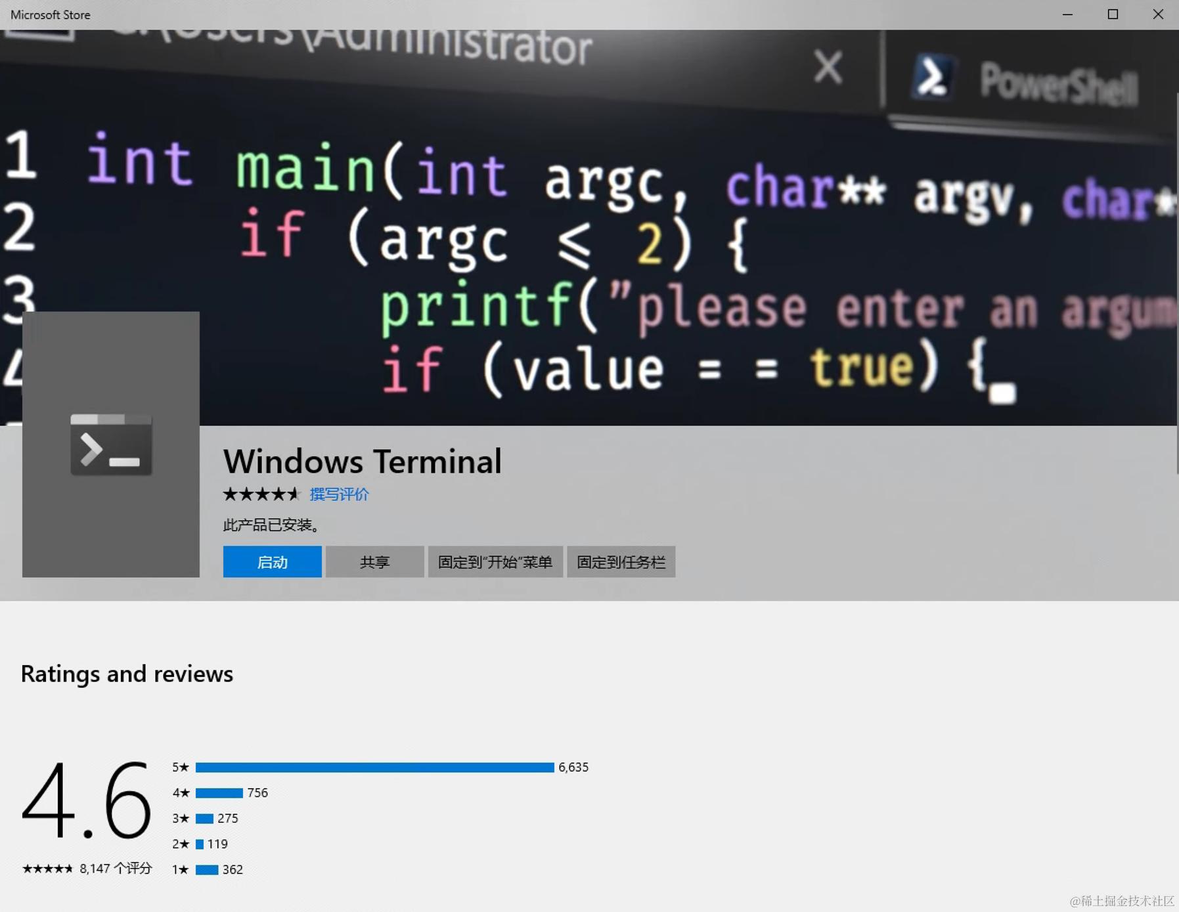Click 固定到任务栏 to pin to taskbar
Image resolution: width=1179 pixels, height=912 pixels.
[x=621, y=562]
